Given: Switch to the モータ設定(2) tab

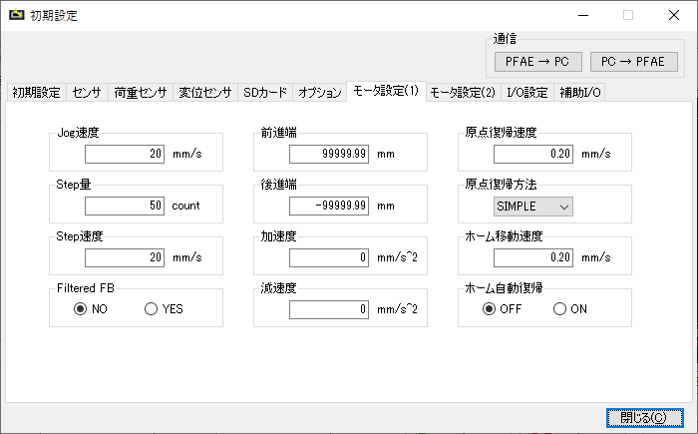Looking at the screenshot, I should click(x=463, y=92).
